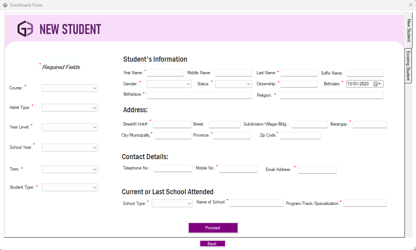Click the Middle Name field
Viewport: 416px width, 250px height.
[234, 73]
